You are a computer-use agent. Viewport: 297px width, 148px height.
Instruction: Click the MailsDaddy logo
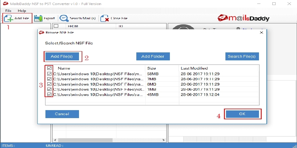(244, 18)
